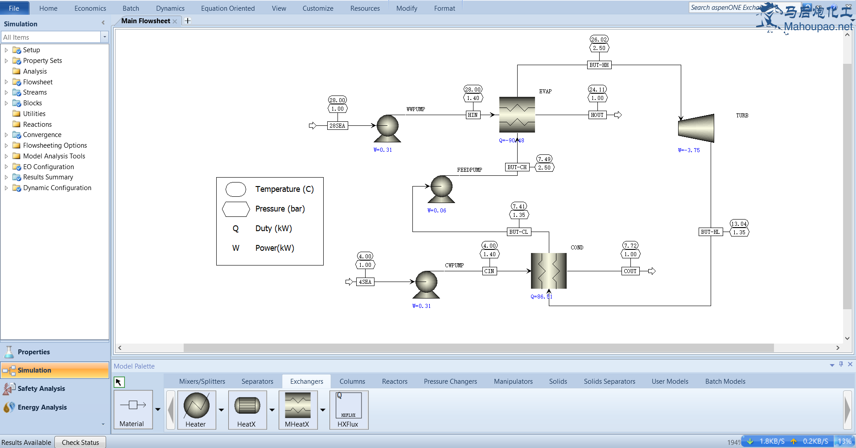Image resolution: width=856 pixels, height=448 pixels.
Task: Open Model Palette options dropdown arrow
Action: (x=832, y=365)
